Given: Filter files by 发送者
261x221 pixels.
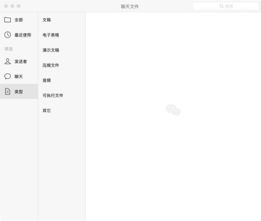Looking at the screenshot, I should 19,61.
